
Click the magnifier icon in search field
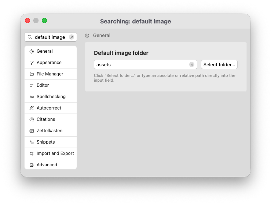[30, 37]
